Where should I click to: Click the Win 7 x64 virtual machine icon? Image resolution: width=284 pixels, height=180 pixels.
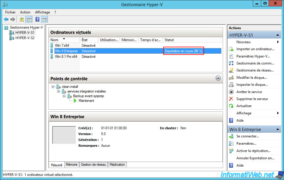point(52,45)
